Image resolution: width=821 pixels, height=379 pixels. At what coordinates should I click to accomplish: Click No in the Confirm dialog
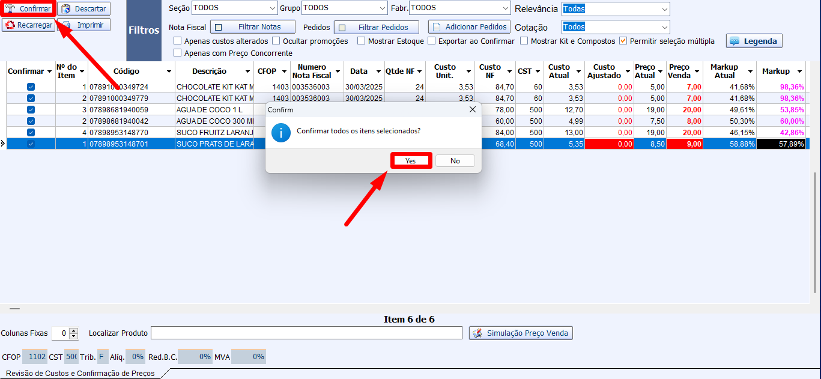click(x=455, y=161)
